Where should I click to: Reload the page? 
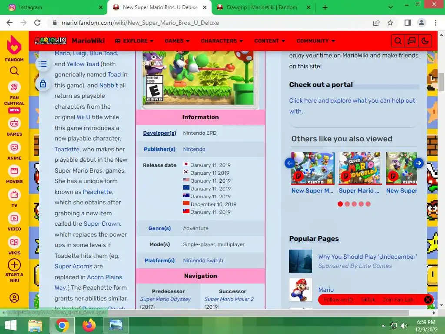coord(37,23)
